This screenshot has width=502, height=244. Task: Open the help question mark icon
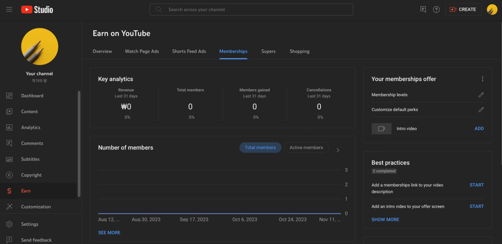[436, 9]
